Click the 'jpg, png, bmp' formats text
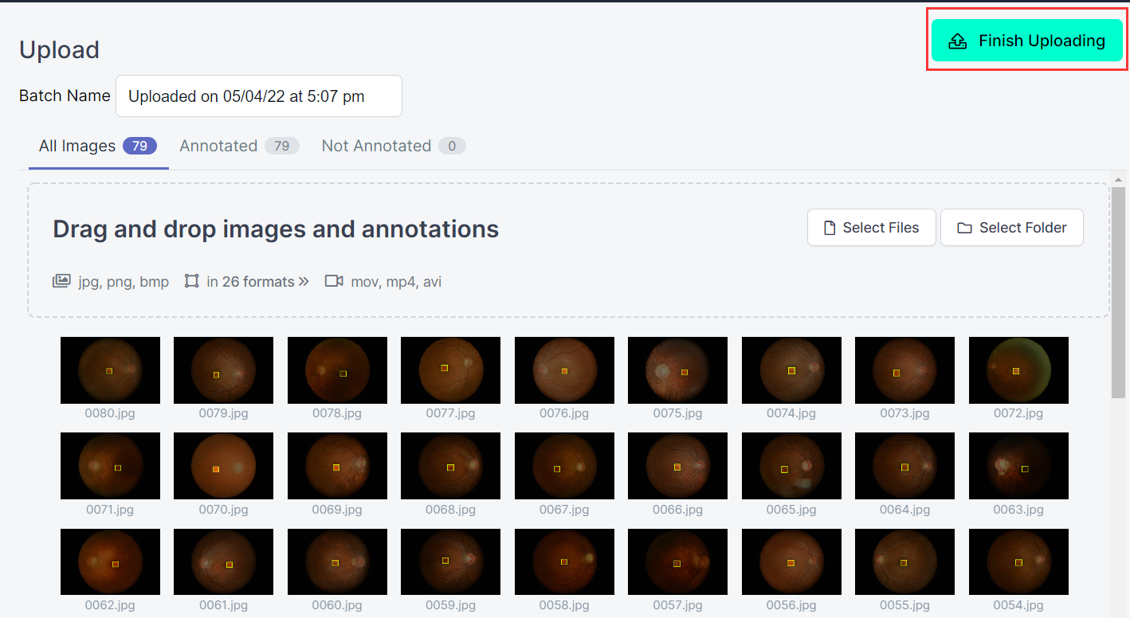This screenshot has height=618, width=1130. coord(124,282)
